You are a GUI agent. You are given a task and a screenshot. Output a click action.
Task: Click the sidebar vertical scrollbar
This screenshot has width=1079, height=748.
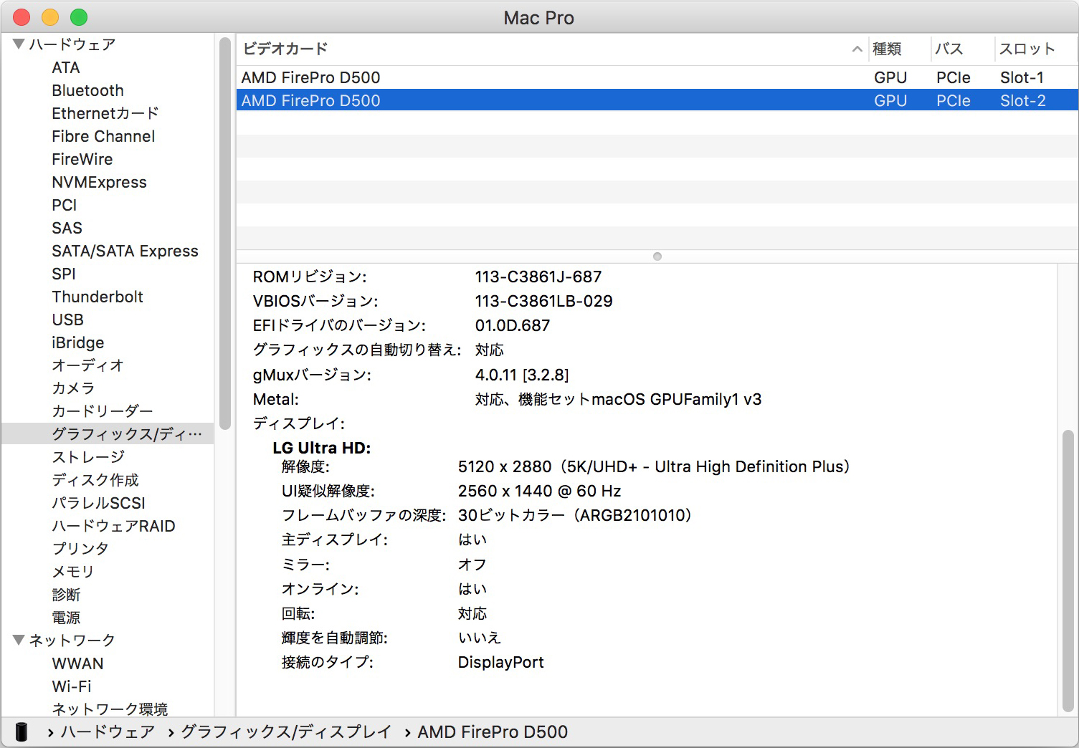225,233
